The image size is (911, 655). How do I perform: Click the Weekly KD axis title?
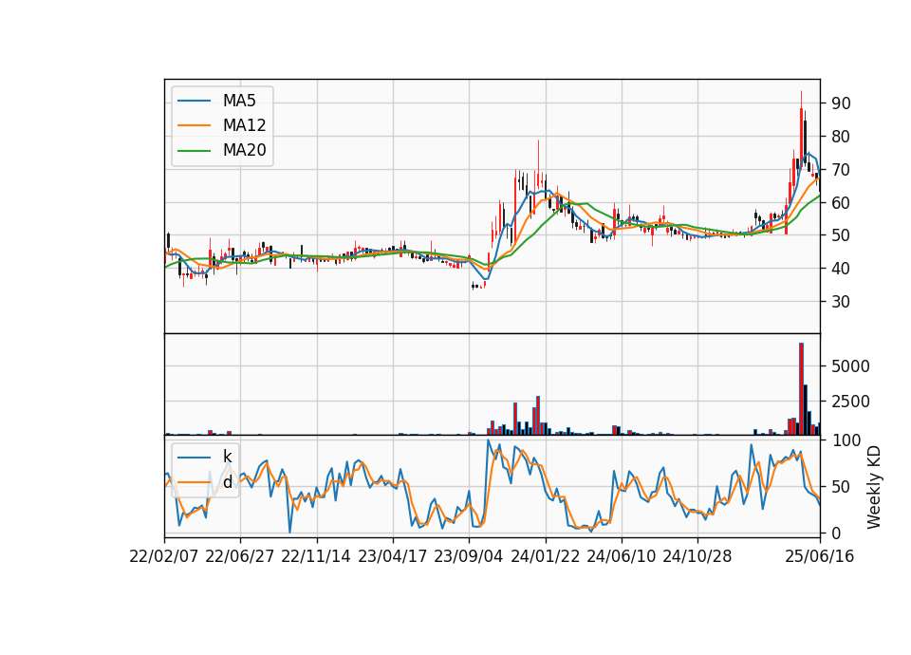tap(873, 487)
